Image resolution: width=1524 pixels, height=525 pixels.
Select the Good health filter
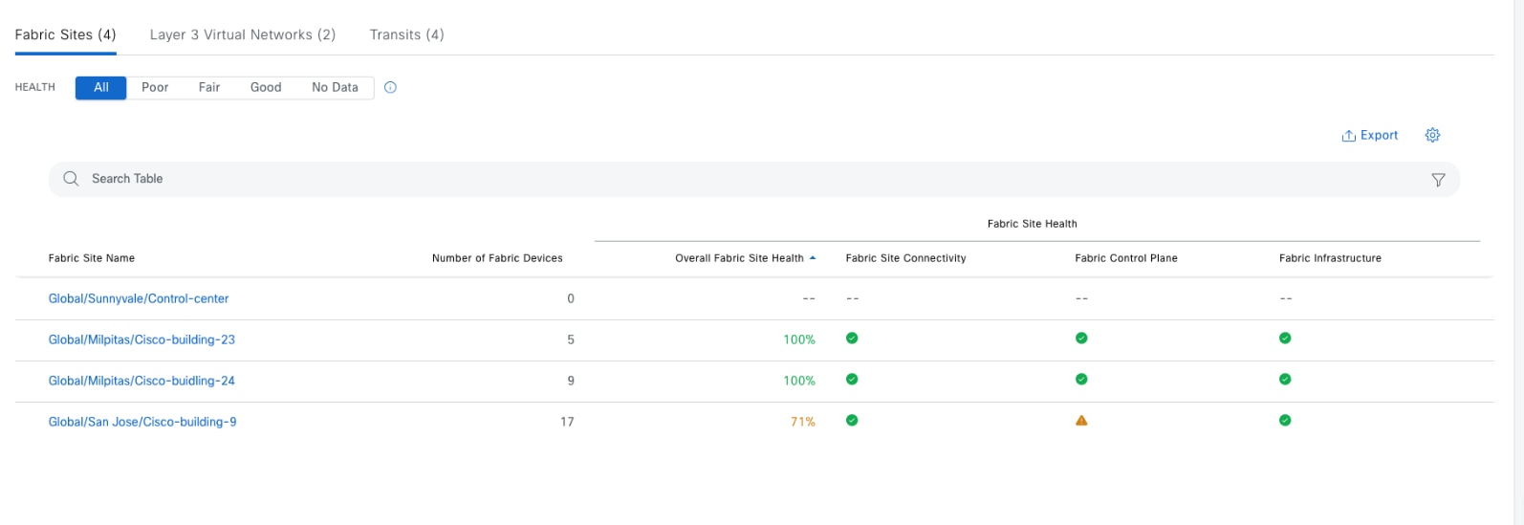[266, 87]
